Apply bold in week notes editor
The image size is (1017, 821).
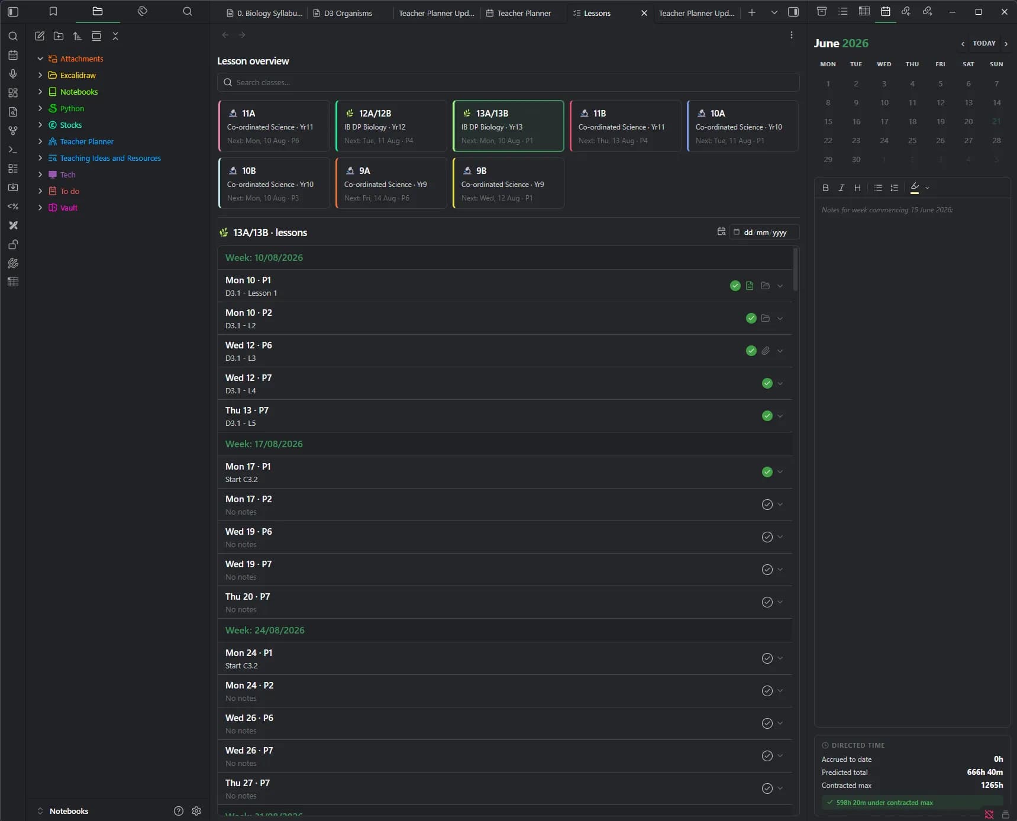(825, 188)
